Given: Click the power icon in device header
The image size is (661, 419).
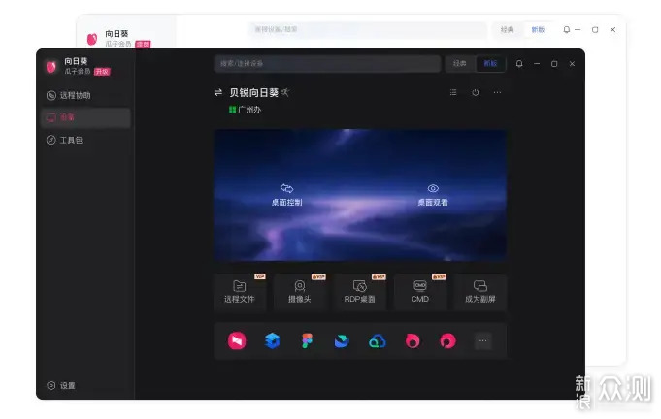Looking at the screenshot, I should (475, 92).
